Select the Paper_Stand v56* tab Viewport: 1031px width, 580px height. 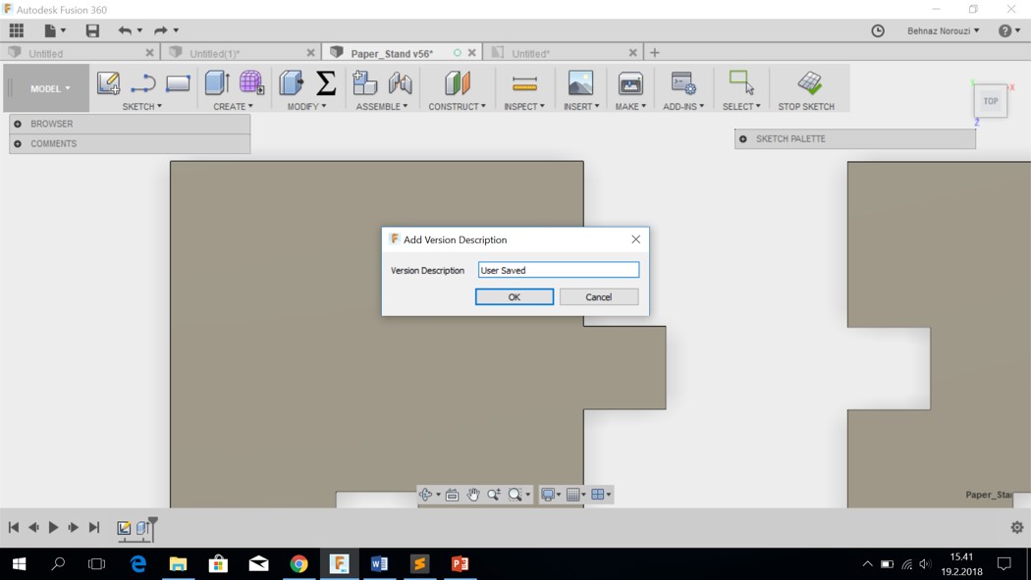coord(392,53)
